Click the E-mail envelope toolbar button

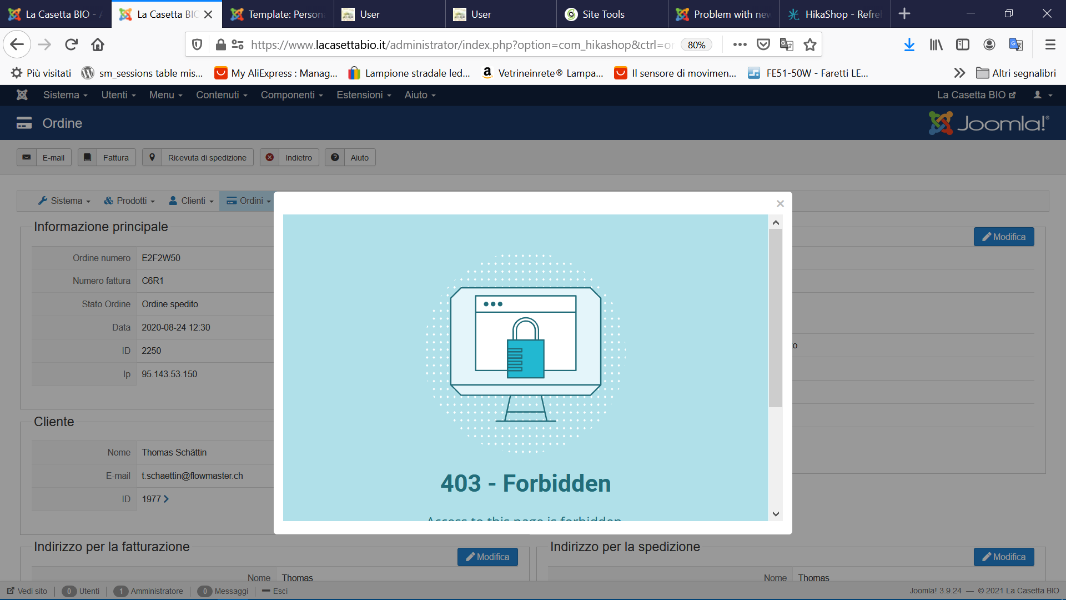point(44,158)
